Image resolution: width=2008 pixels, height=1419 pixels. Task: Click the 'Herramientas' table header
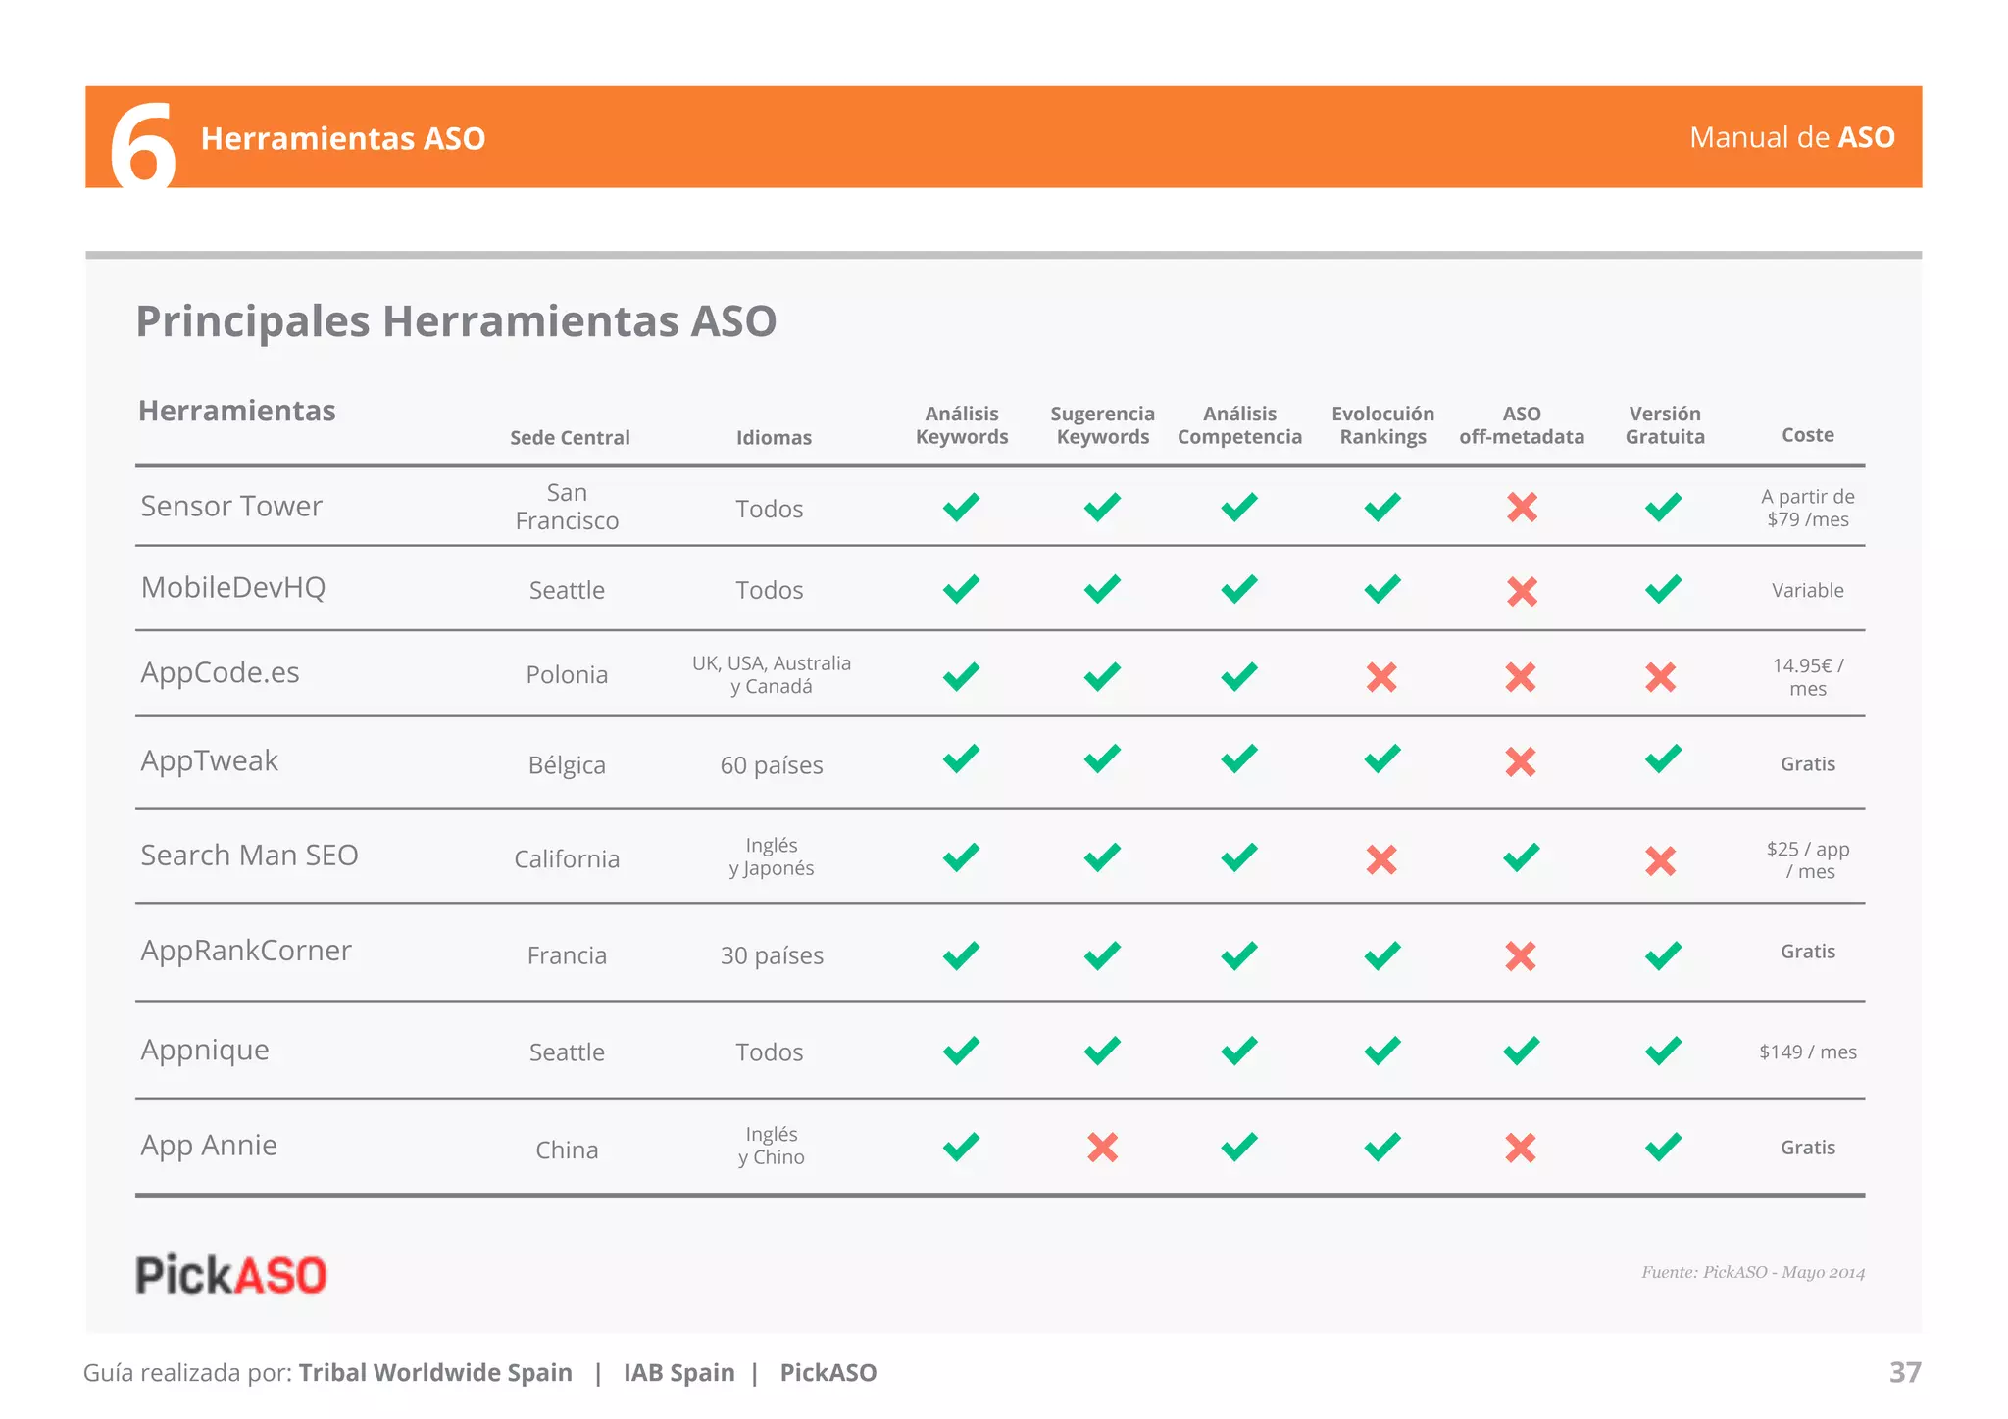coord(237,411)
